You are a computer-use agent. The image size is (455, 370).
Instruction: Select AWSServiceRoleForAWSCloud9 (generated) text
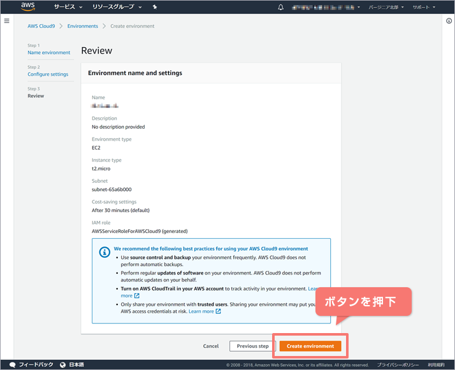pos(140,231)
